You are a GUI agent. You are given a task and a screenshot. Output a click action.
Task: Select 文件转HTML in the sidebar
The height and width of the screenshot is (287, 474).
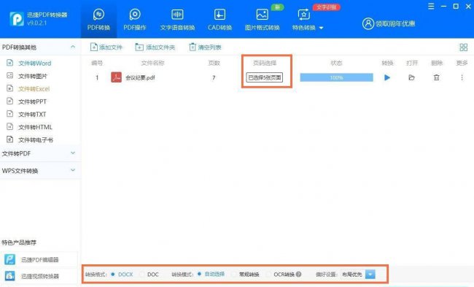point(35,127)
